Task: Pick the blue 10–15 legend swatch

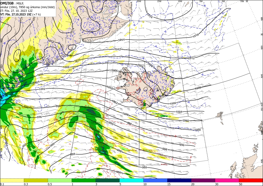Action: pyautogui.click(x=155, y=180)
